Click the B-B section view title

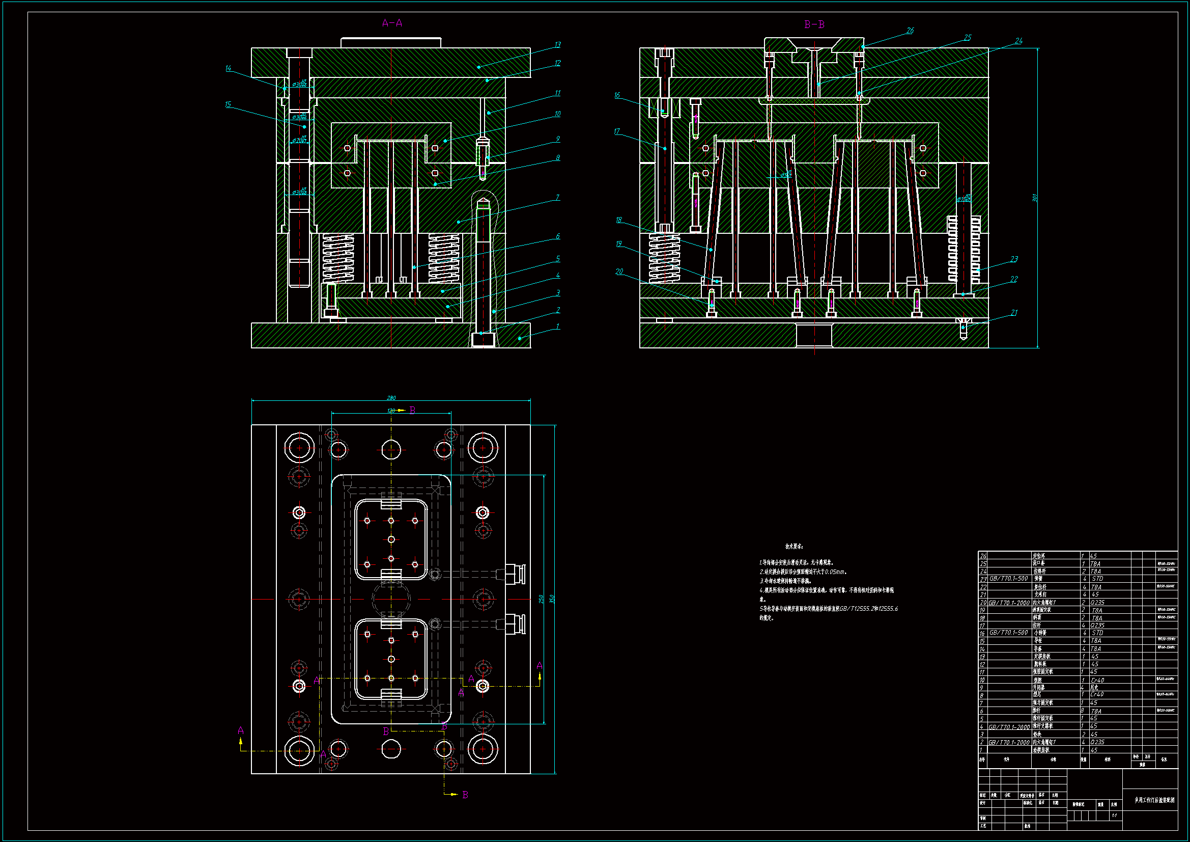pos(814,24)
